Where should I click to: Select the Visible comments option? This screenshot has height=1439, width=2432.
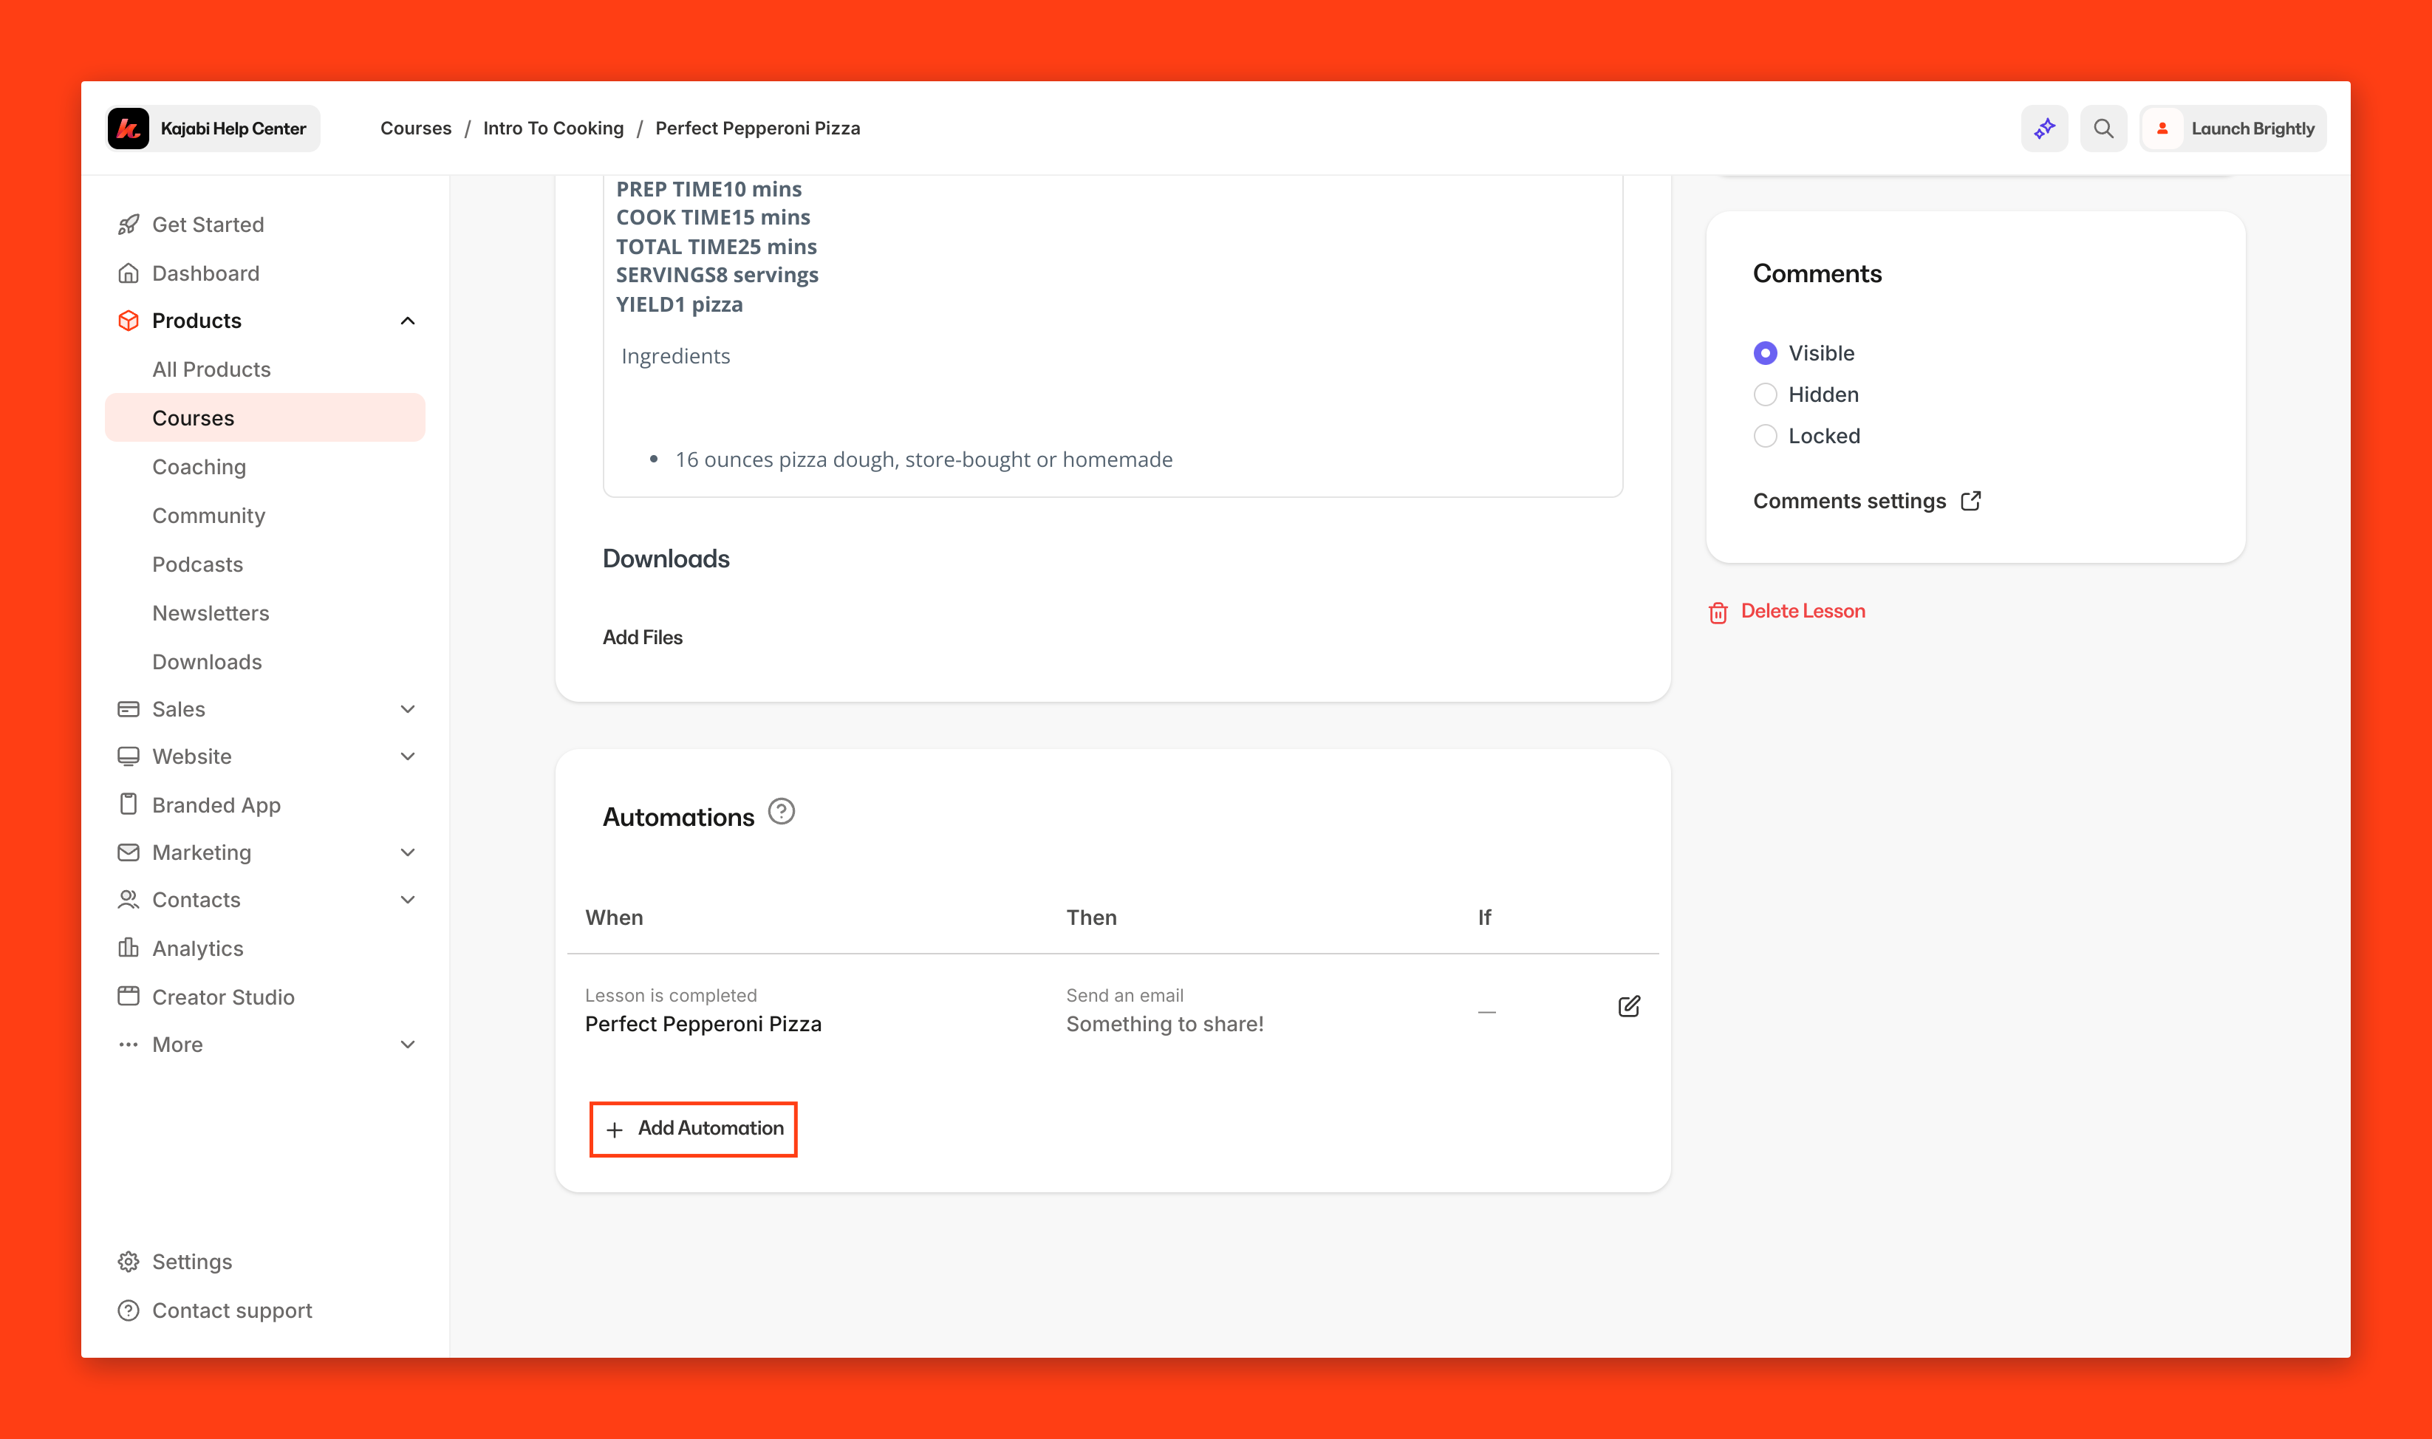click(x=1765, y=353)
